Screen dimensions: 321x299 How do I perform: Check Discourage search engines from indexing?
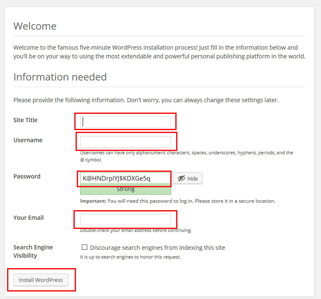(x=84, y=247)
